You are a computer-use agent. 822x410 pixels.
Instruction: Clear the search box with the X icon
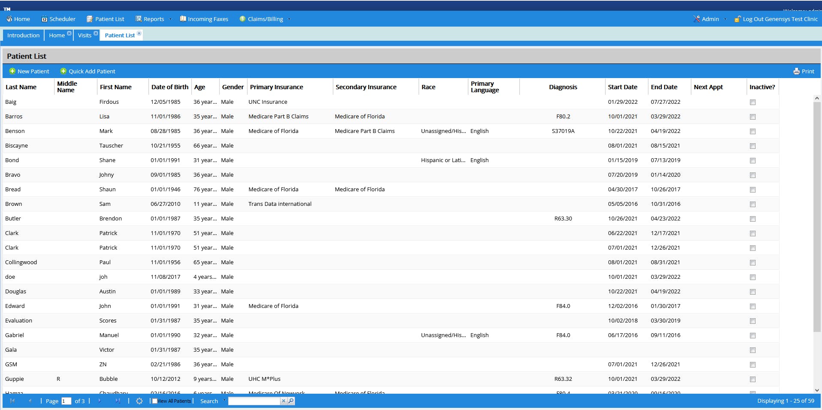[x=283, y=401]
